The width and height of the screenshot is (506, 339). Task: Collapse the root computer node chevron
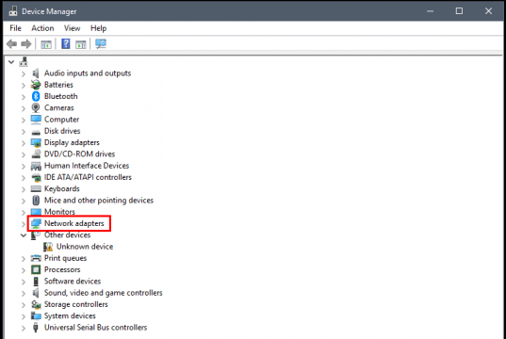tap(11, 62)
